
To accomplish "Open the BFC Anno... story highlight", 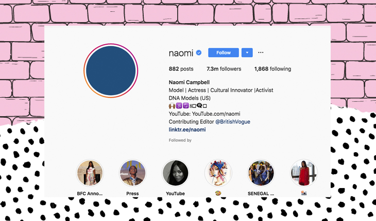I will coord(90,173).
